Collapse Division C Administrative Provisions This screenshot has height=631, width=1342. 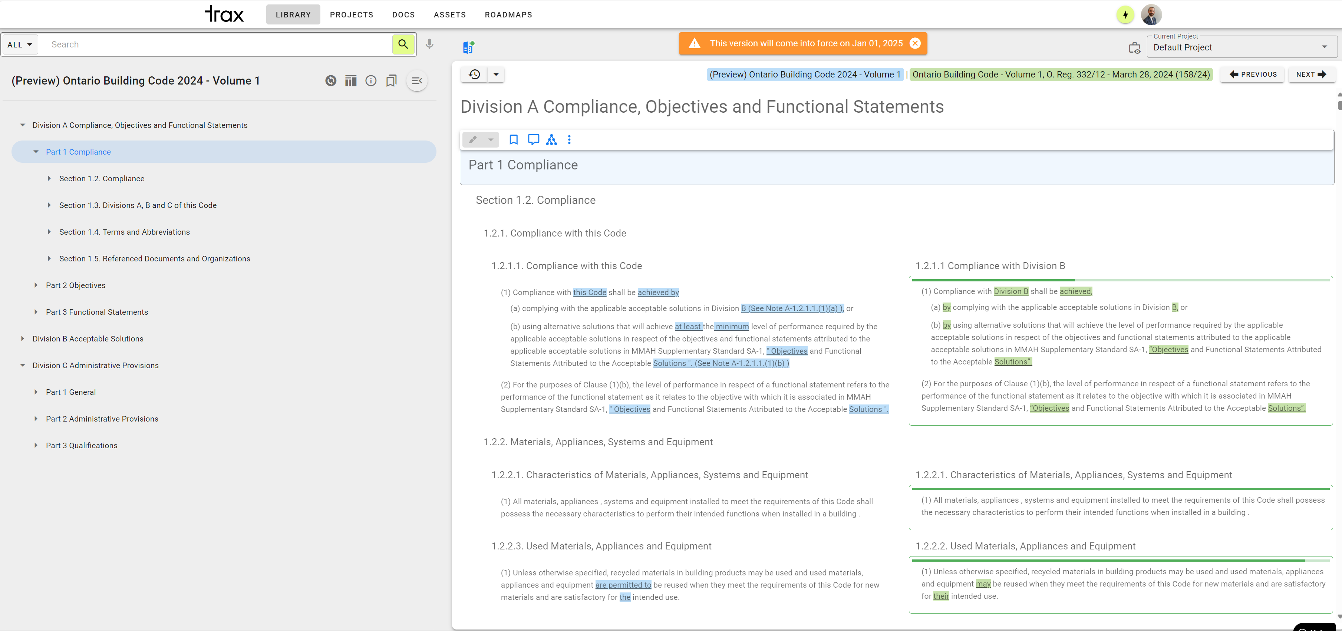(x=22, y=365)
